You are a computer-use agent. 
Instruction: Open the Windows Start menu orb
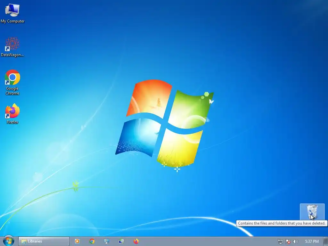(x=9, y=241)
